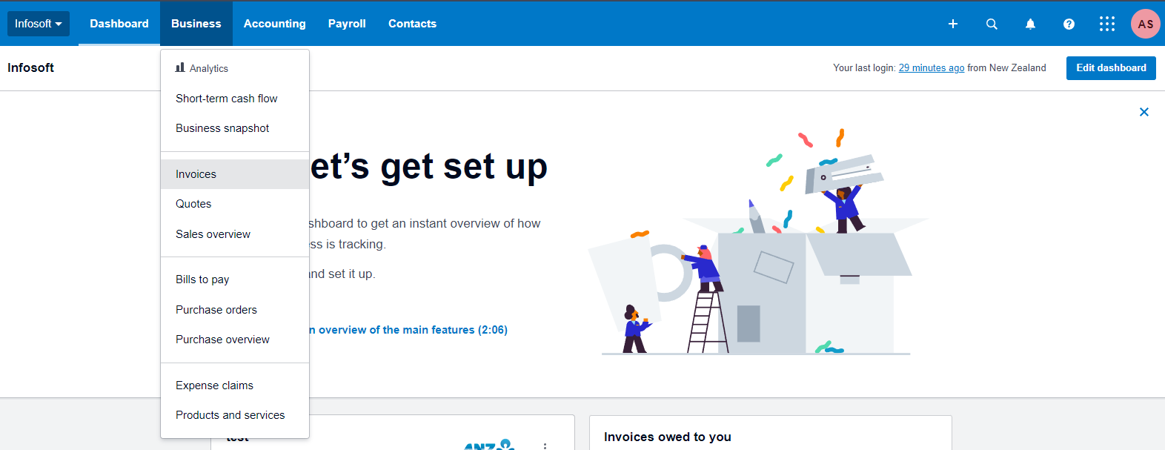
Task: Dismiss the setup banner with X
Action: (x=1144, y=112)
